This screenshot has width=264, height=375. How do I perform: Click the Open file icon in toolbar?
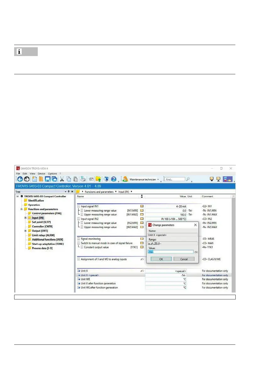[x=41, y=179]
